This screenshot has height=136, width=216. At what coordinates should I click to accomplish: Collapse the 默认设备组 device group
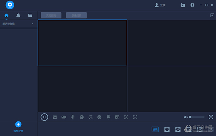32,23
